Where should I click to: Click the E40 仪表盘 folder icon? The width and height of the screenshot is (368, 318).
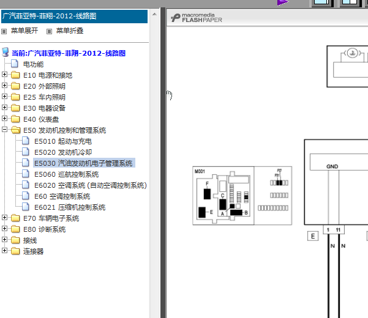pyautogui.click(x=15, y=119)
